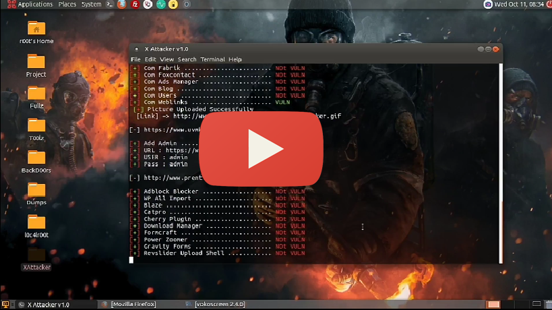The height and width of the screenshot is (310, 552).
Task: Click the terminal cursor prompt line
Action: coord(131,260)
